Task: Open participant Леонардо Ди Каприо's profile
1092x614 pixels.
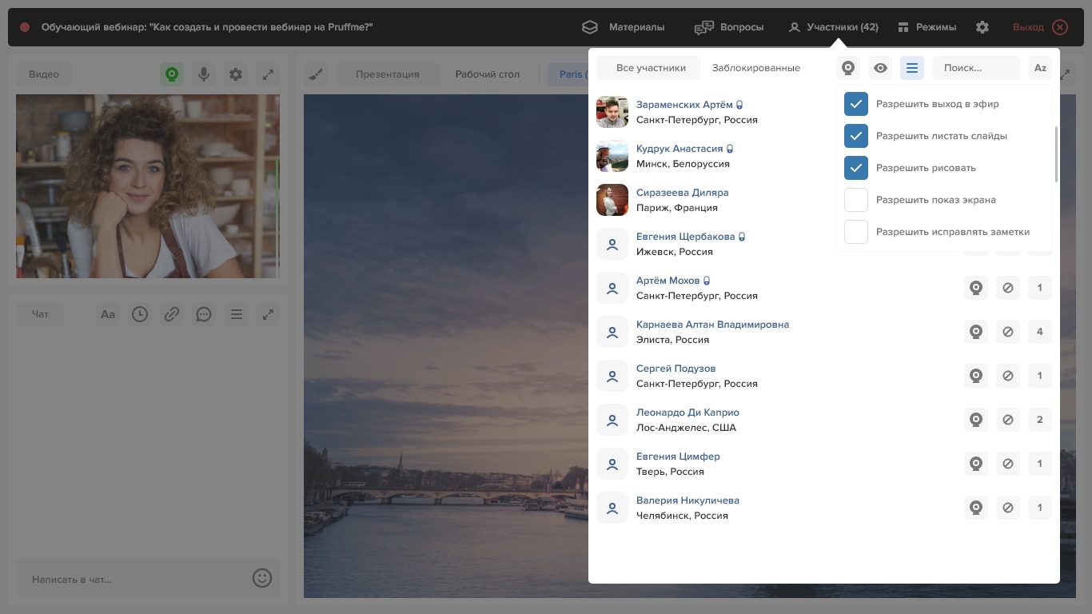Action: [687, 413]
